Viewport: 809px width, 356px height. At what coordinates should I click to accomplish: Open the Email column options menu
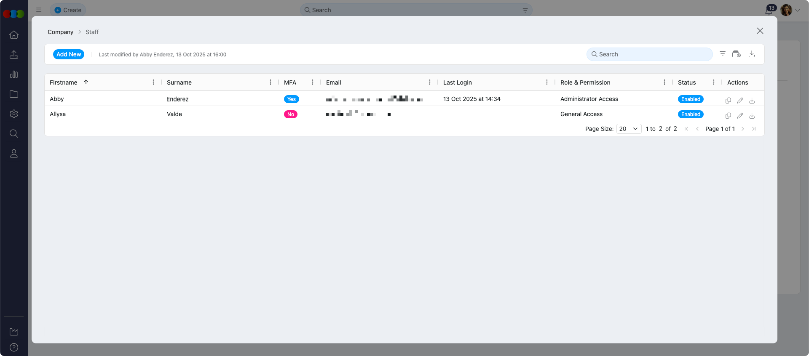pos(430,82)
